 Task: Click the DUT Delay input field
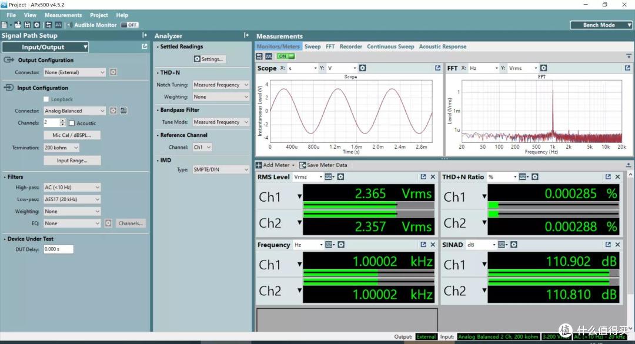tap(58, 249)
